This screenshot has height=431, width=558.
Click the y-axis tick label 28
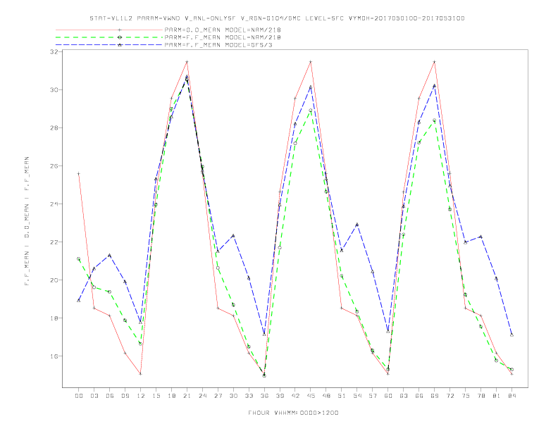(x=54, y=127)
